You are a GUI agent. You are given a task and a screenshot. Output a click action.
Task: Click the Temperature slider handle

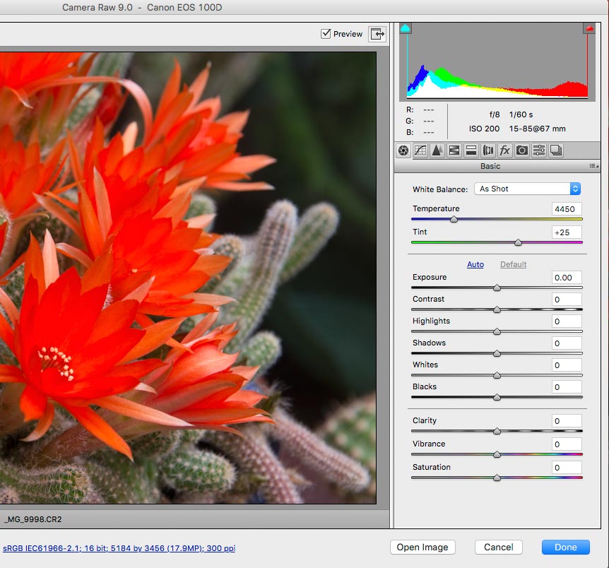pyautogui.click(x=454, y=220)
